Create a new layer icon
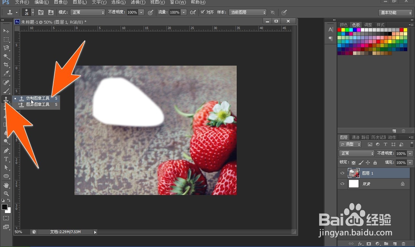Screen dimensions: 415x247 395,244
